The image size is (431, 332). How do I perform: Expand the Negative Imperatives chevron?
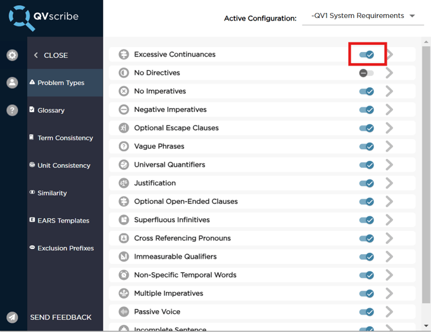(389, 110)
